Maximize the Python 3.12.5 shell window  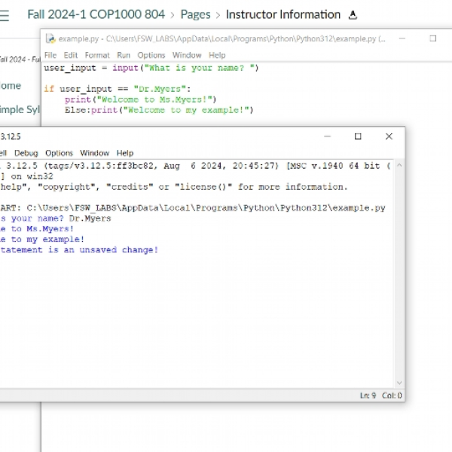(358, 136)
